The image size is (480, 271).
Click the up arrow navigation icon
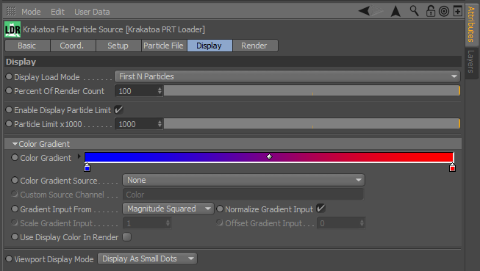click(395, 11)
